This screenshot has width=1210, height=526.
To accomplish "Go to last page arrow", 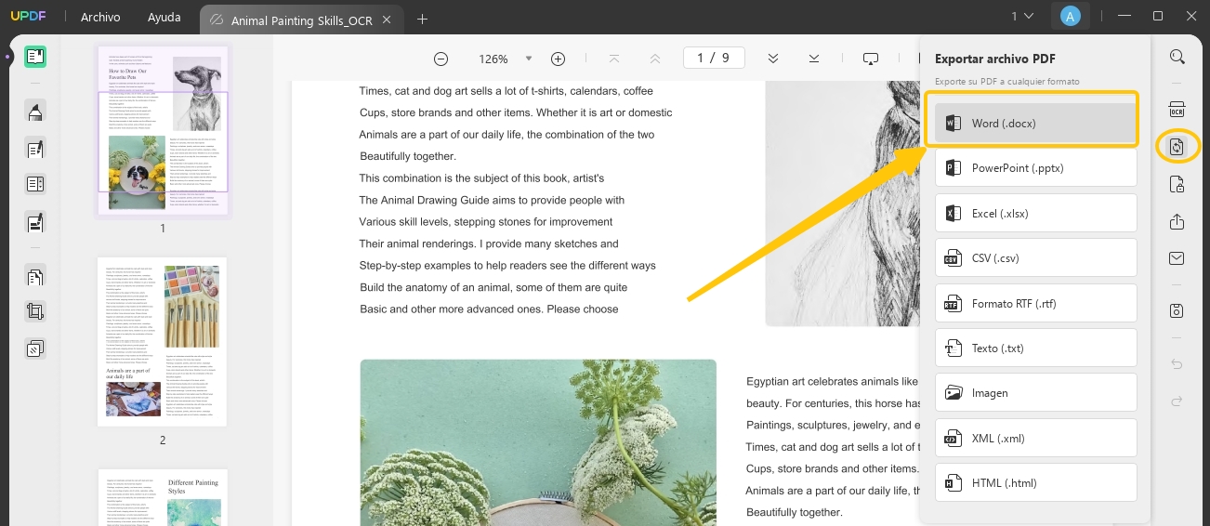I will click(814, 59).
